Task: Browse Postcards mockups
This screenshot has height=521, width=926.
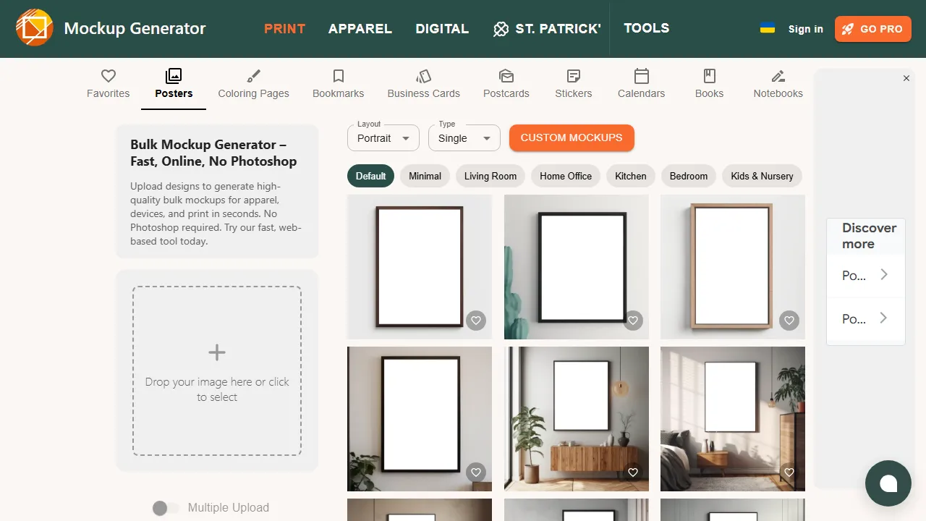Action: point(506,82)
